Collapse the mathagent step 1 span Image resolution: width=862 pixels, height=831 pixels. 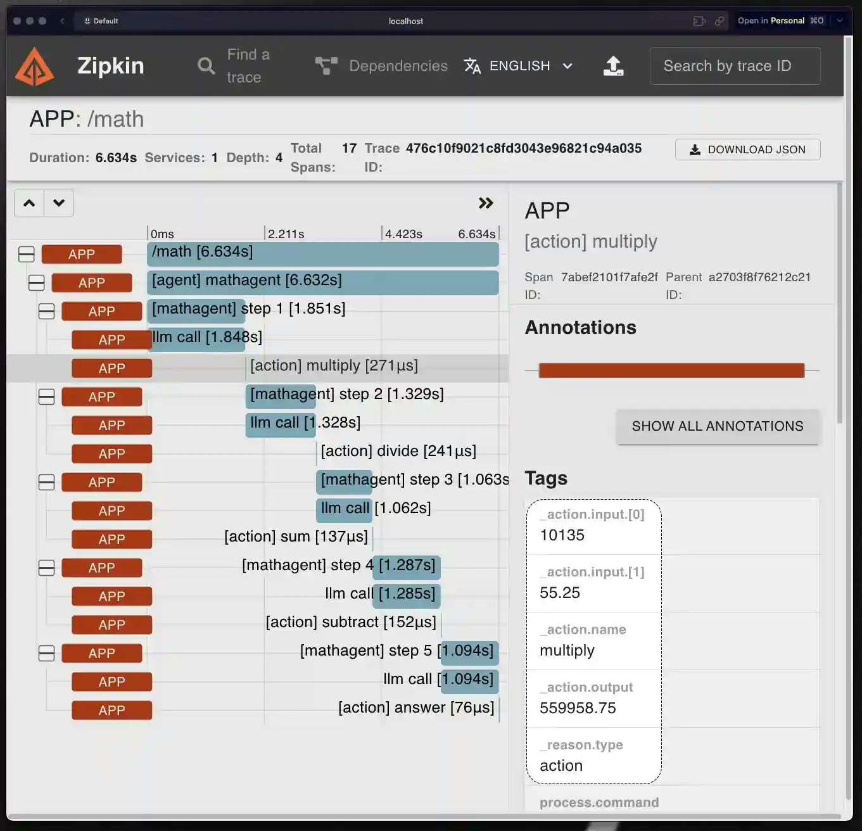point(47,312)
